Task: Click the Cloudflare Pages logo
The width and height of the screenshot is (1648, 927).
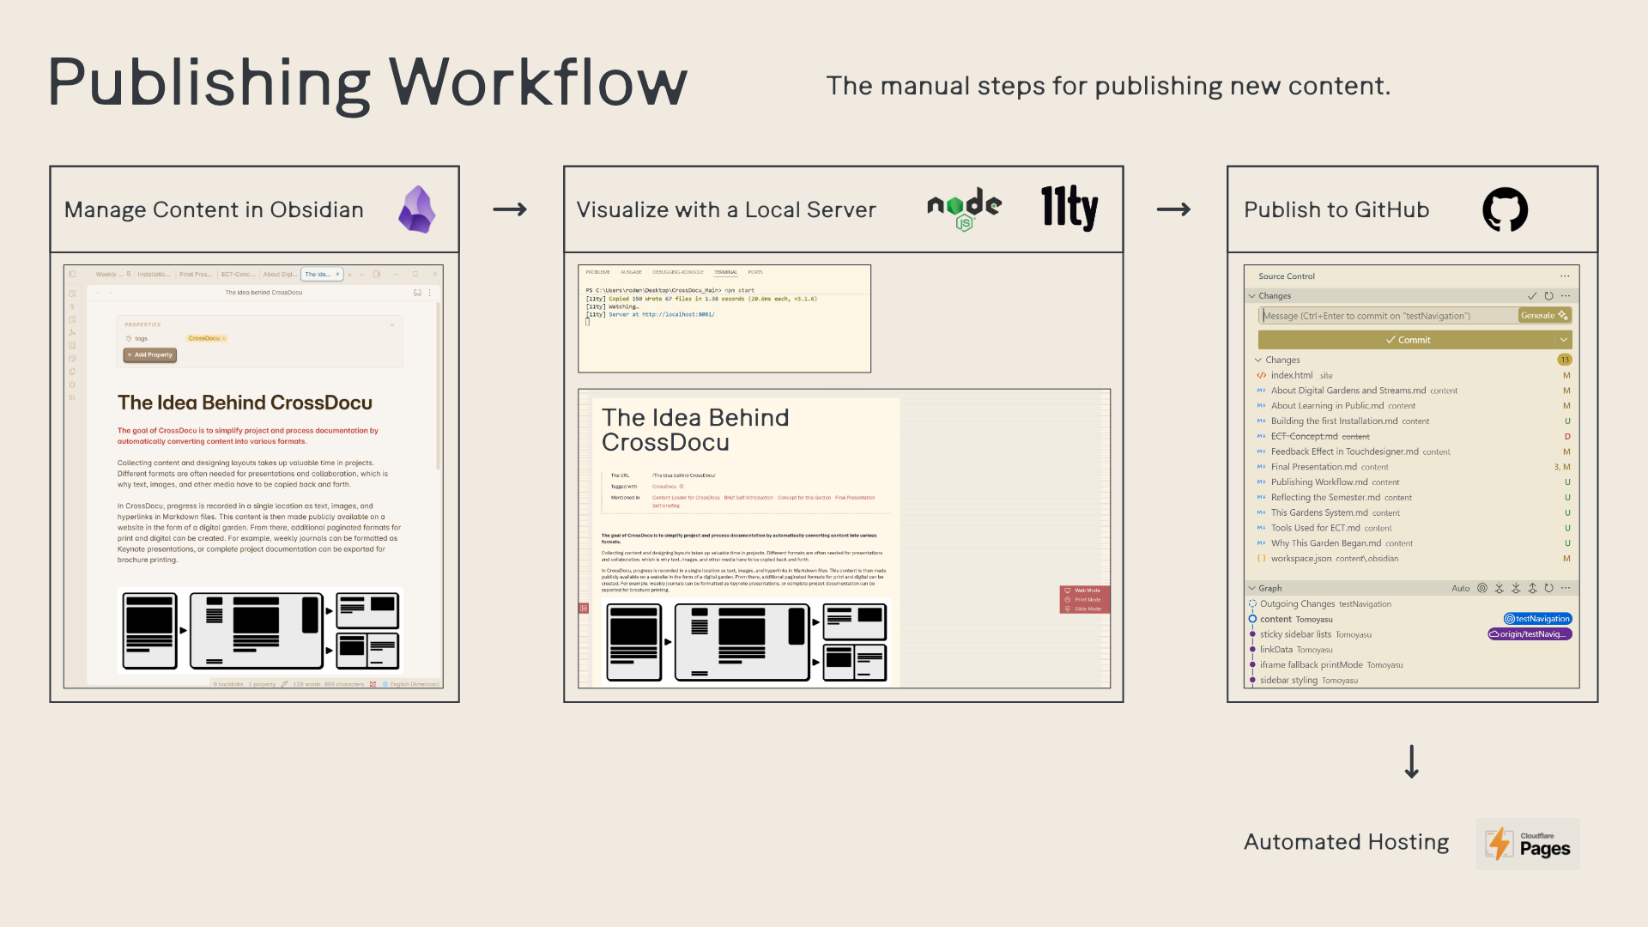Action: 1528,844
